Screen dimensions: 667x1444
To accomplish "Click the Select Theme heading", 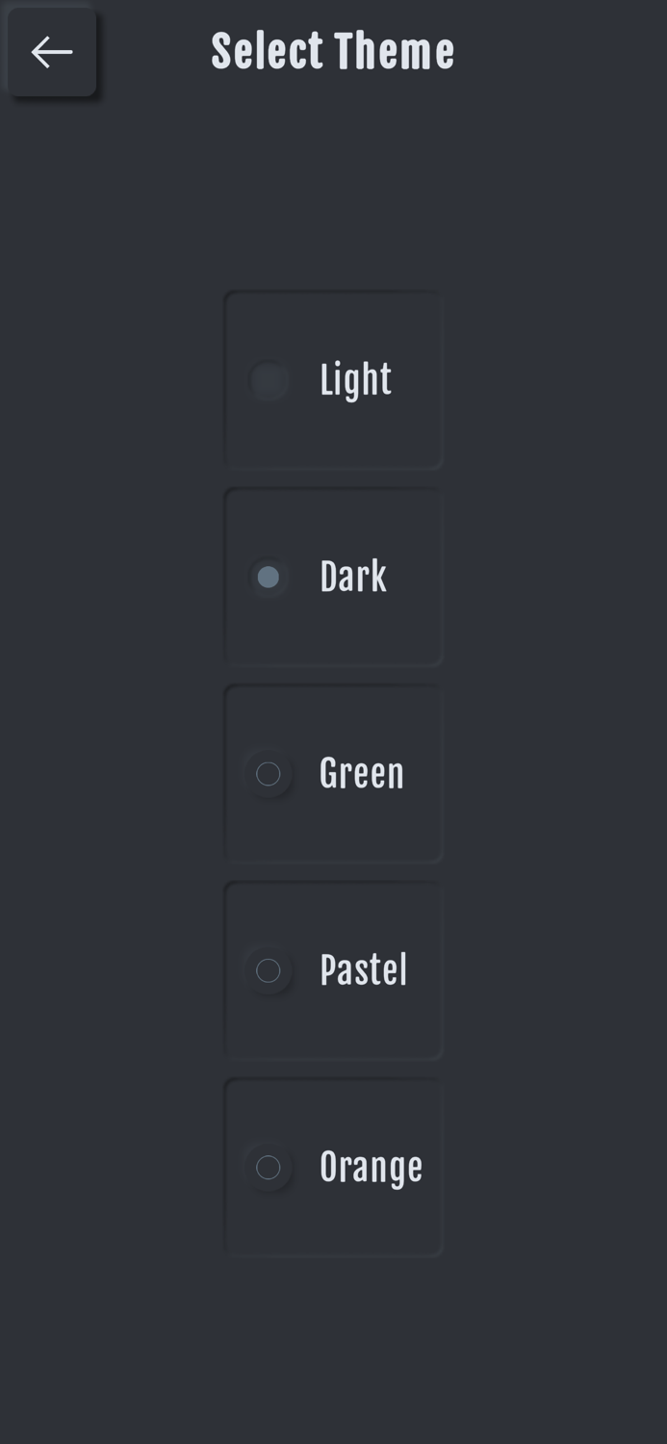I will 332,52.
